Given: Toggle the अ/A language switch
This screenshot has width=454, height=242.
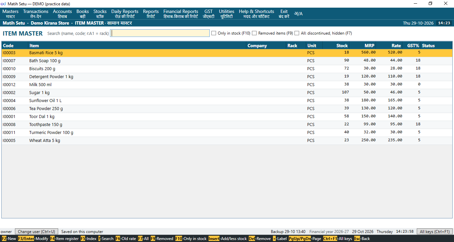Looking at the screenshot, I should click(x=298, y=14).
